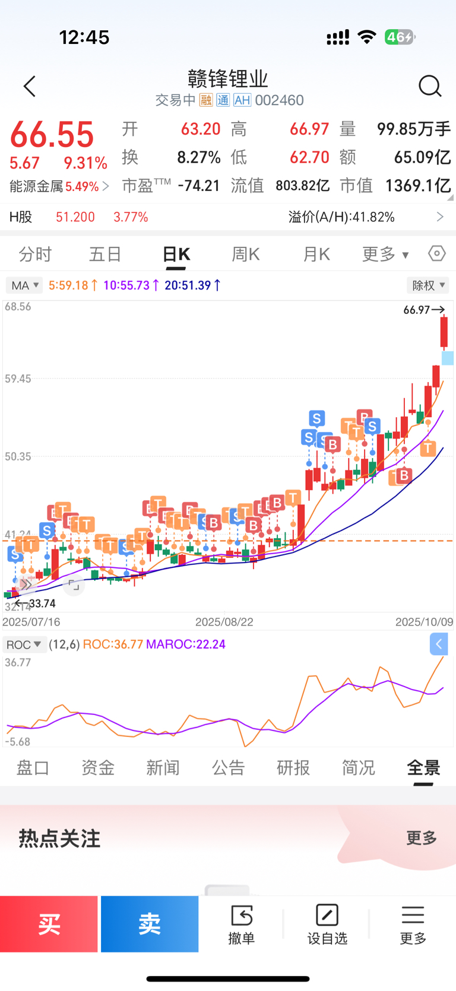Tap the back arrow icon

(30, 87)
